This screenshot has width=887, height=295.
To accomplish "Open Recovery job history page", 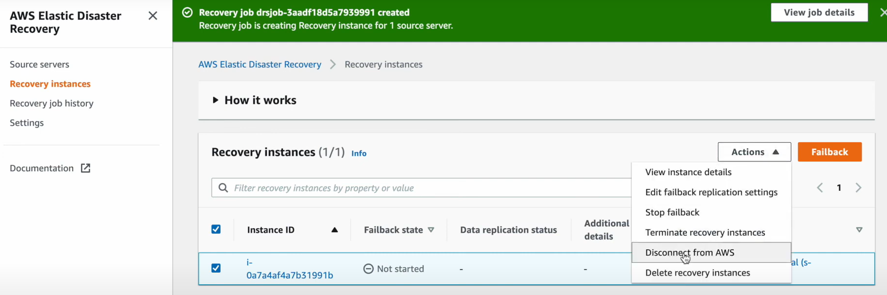I will click(52, 104).
